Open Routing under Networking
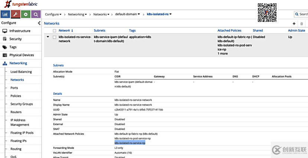This screenshot has width=308, height=158. [x=16, y=149]
